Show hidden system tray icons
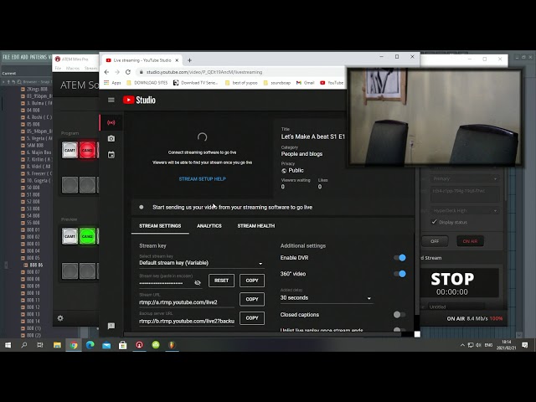The width and height of the screenshot is (536, 402). coord(462,345)
